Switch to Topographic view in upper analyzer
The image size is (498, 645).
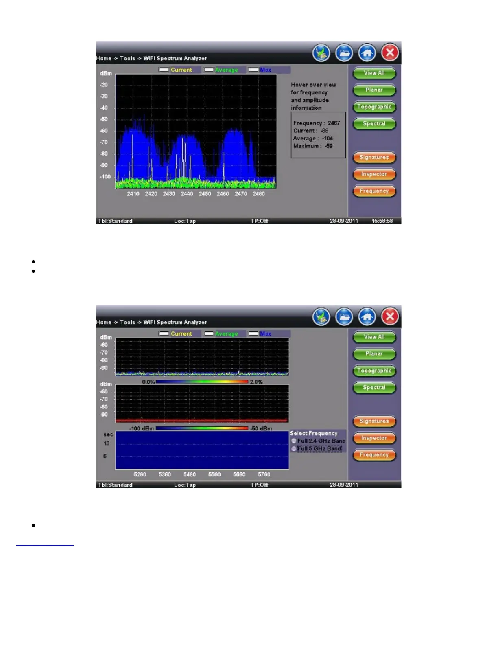(x=374, y=107)
